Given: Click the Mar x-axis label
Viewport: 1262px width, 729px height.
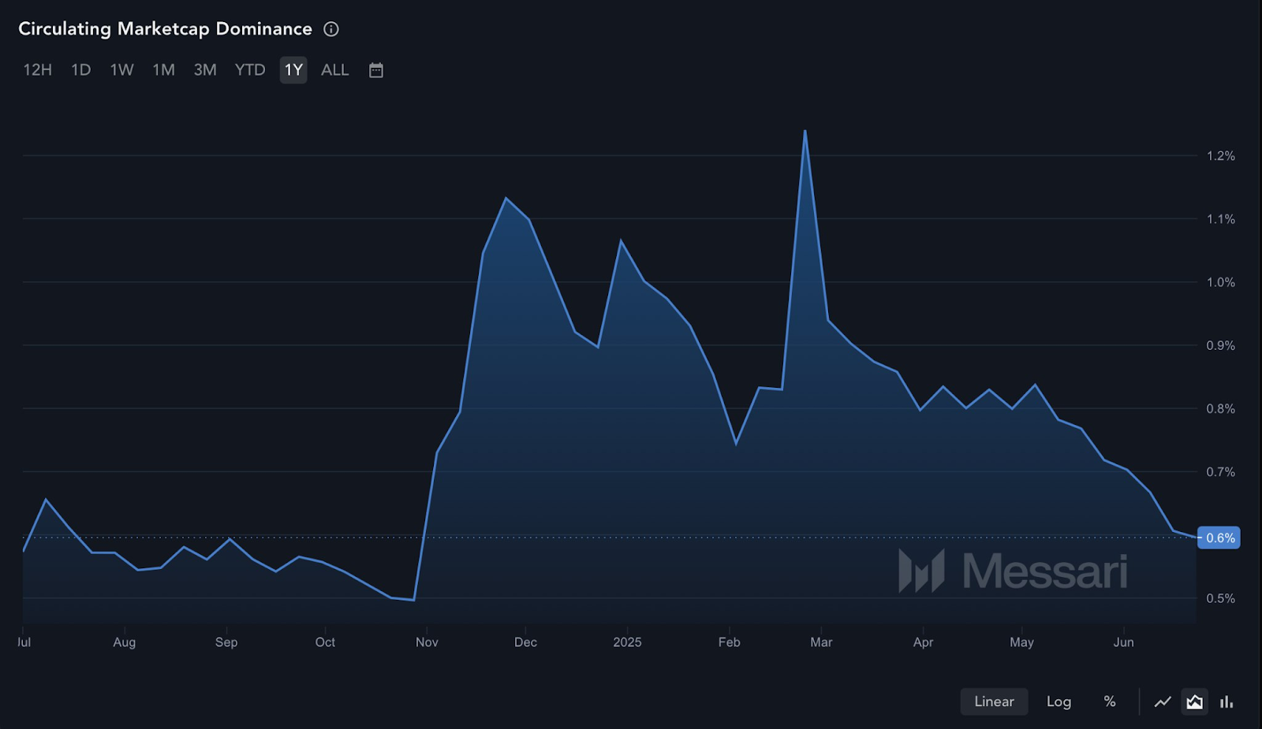Looking at the screenshot, I should (821, 642).
